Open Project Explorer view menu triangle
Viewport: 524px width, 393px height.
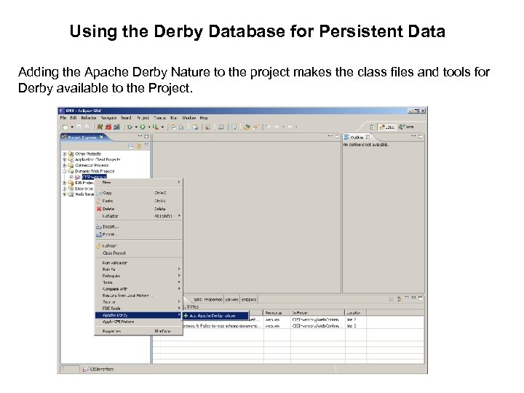tap(146, 145)
